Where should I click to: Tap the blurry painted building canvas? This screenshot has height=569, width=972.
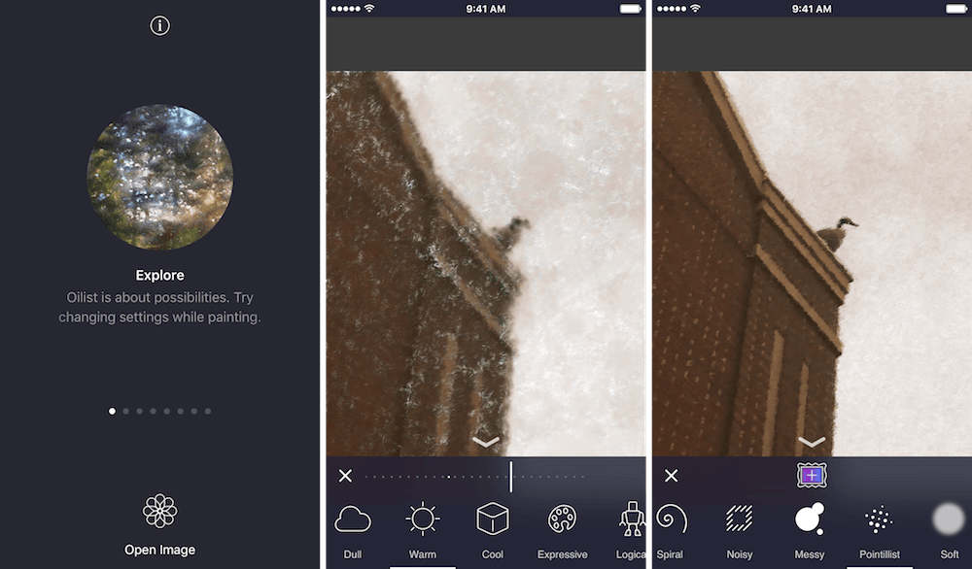tap(486, 263)
